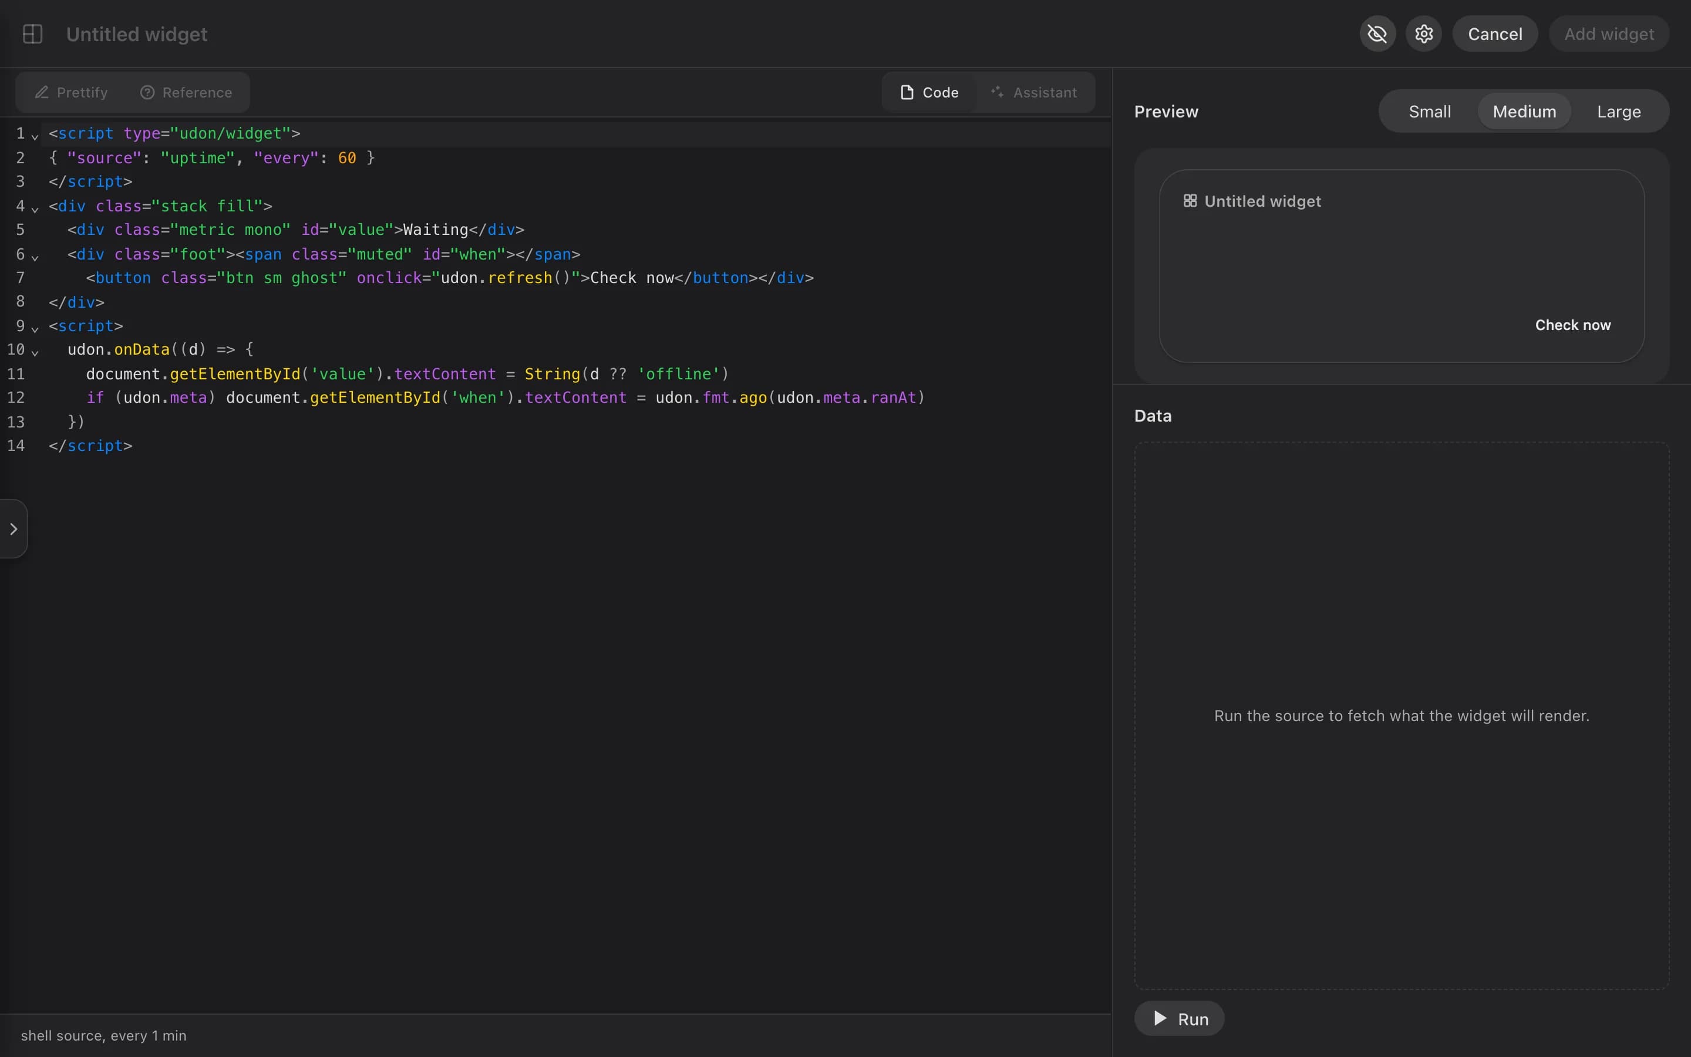Click line number 14 in gutter

[x=15, y=445]
